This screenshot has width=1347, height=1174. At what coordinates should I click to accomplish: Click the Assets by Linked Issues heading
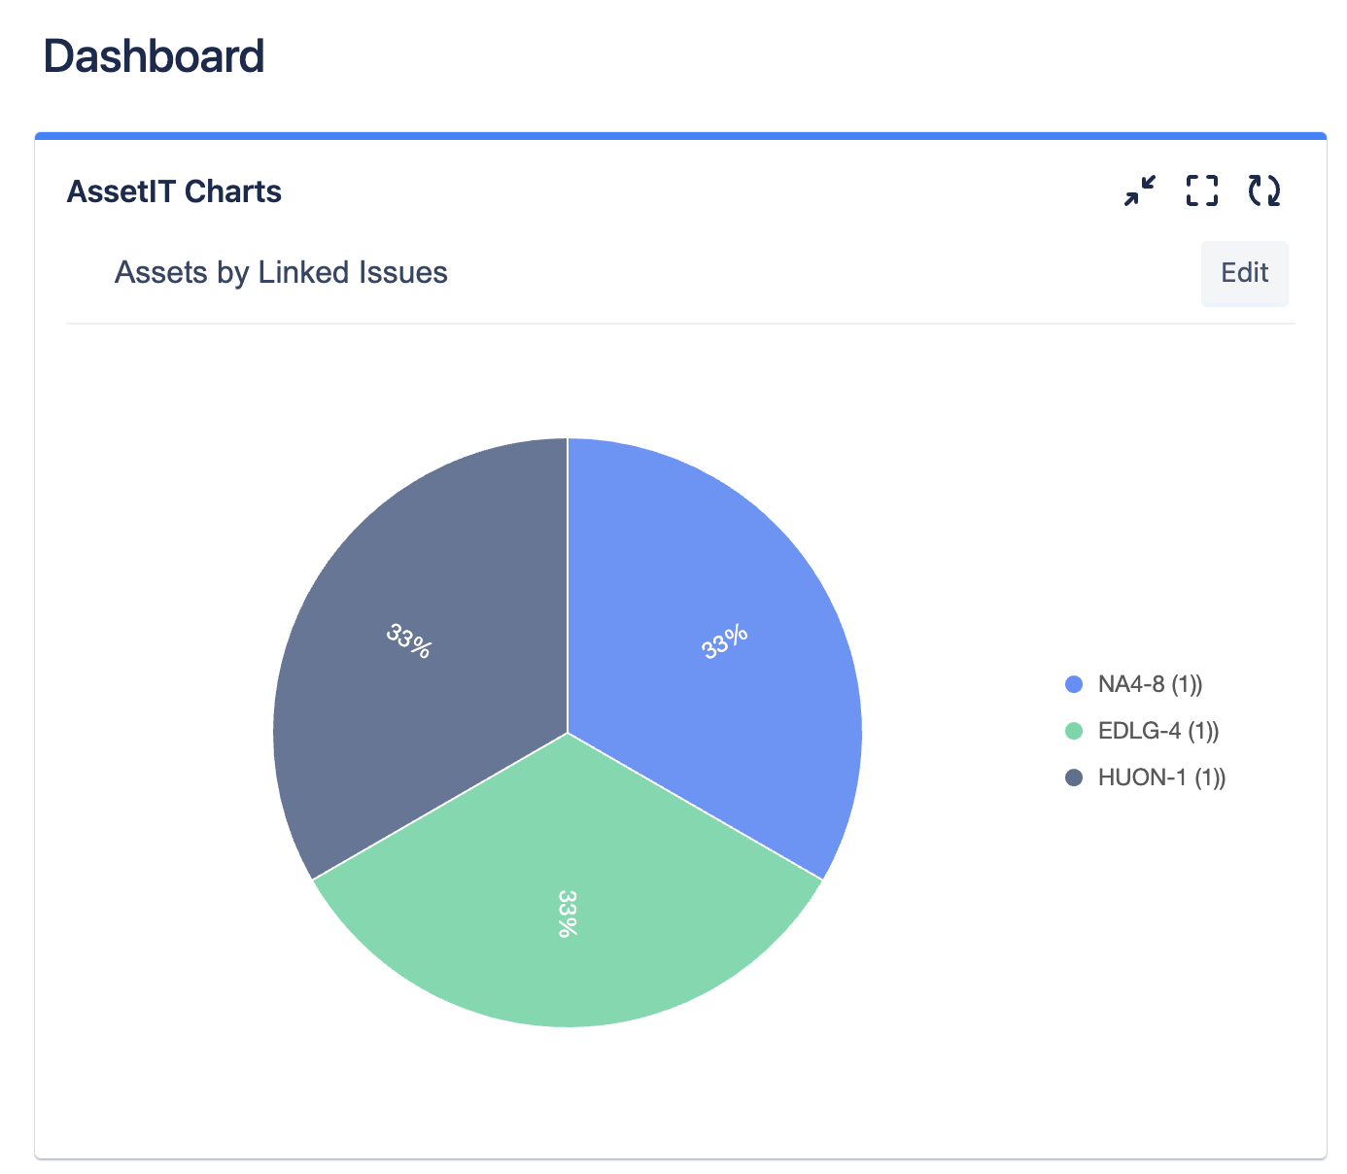click(x=281, y=273)
